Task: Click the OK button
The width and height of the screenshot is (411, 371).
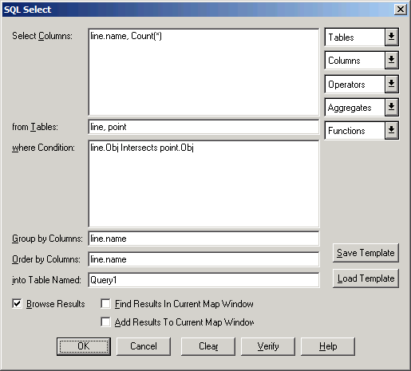Action: 84,346
